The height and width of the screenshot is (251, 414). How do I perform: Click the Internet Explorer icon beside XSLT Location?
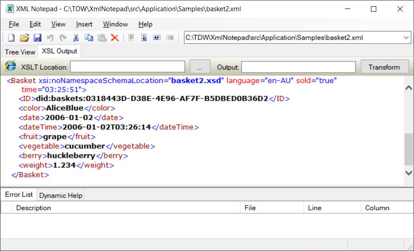[11, 66]
